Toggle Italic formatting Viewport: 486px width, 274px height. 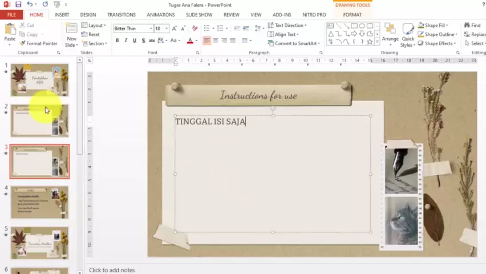click(x=125, y=41)
